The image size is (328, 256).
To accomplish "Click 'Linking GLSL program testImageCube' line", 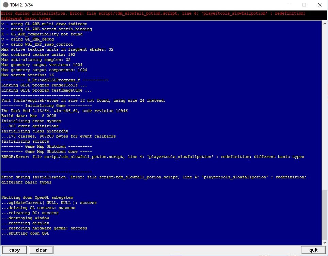I will pyautogui.click(x=47, y=90).
